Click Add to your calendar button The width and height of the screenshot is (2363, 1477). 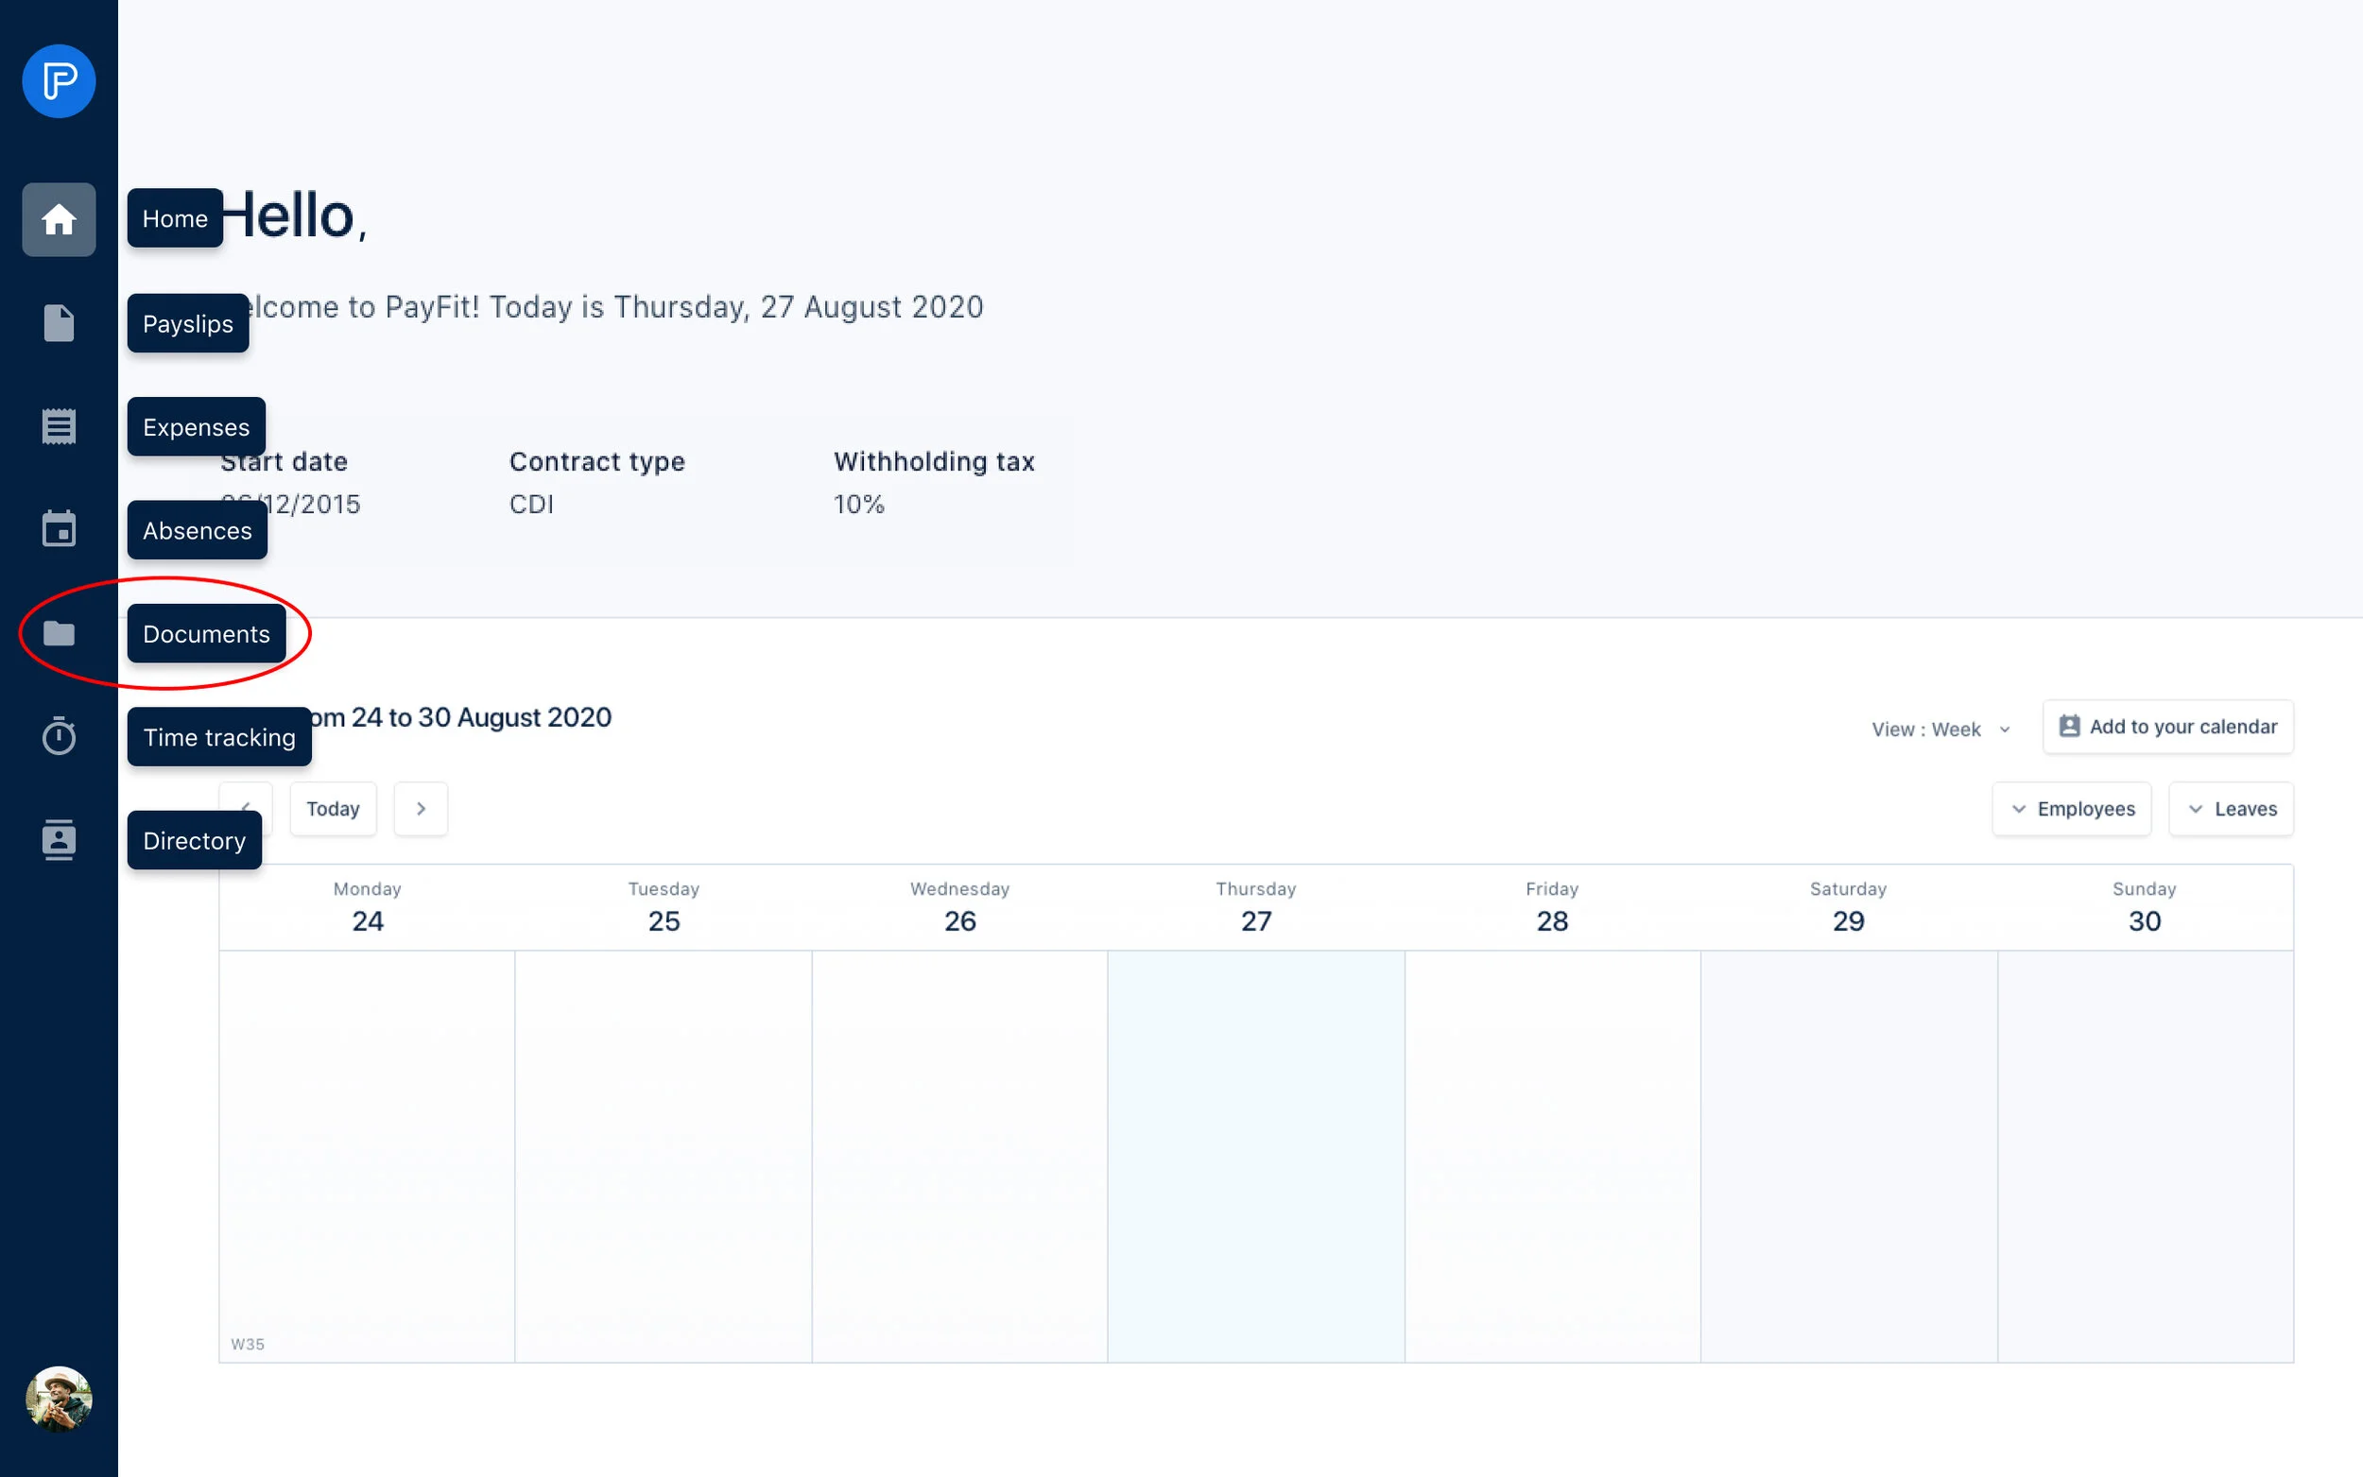[2166, 727]
